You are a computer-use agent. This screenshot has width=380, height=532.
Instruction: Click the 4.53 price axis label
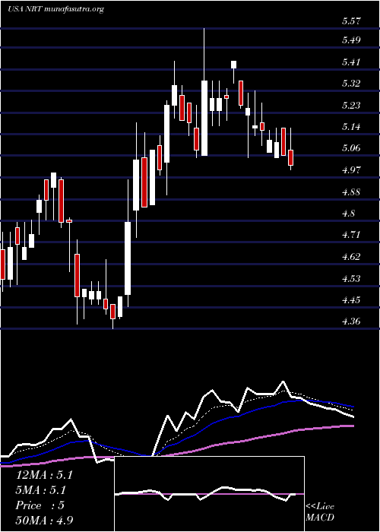click(351, 279)
